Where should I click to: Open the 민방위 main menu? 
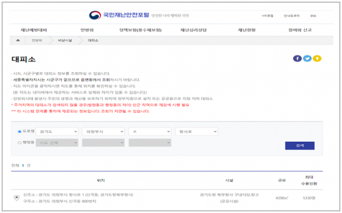(x=87, y=30)
